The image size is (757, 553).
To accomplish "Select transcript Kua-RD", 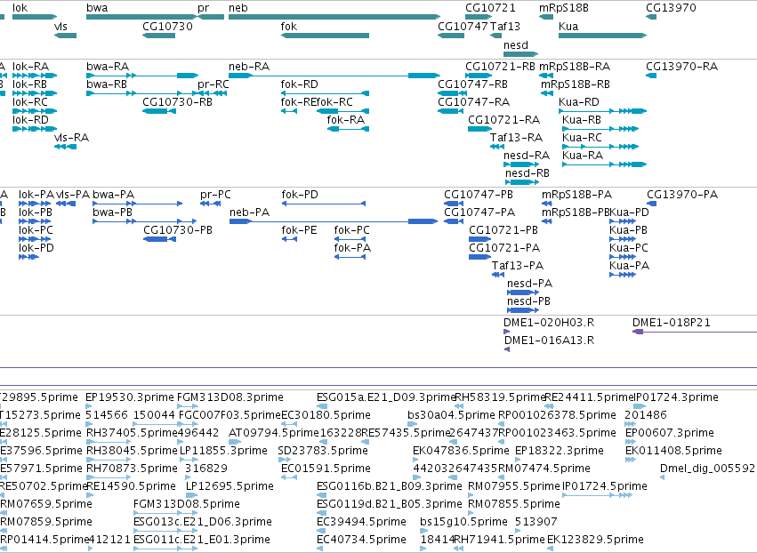I will tap(579, 102).
